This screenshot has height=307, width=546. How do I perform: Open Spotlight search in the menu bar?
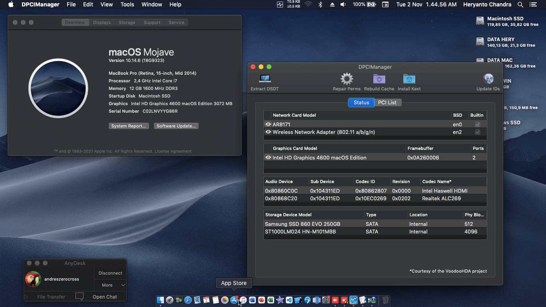coord(520,4)
